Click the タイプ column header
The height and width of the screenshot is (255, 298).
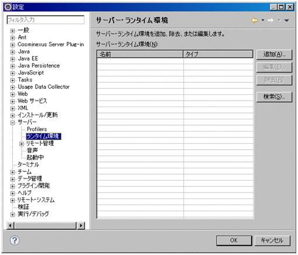(218, 54)
